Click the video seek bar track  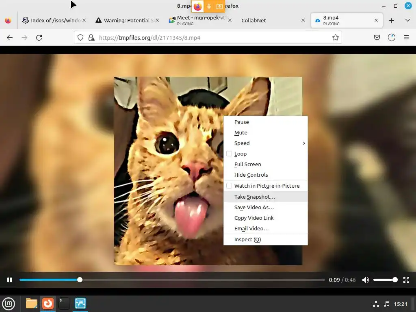click(172, 279)
